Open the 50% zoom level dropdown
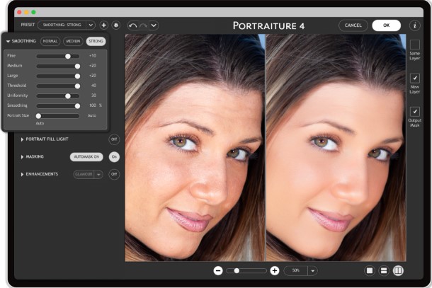 tap(300, 270)
